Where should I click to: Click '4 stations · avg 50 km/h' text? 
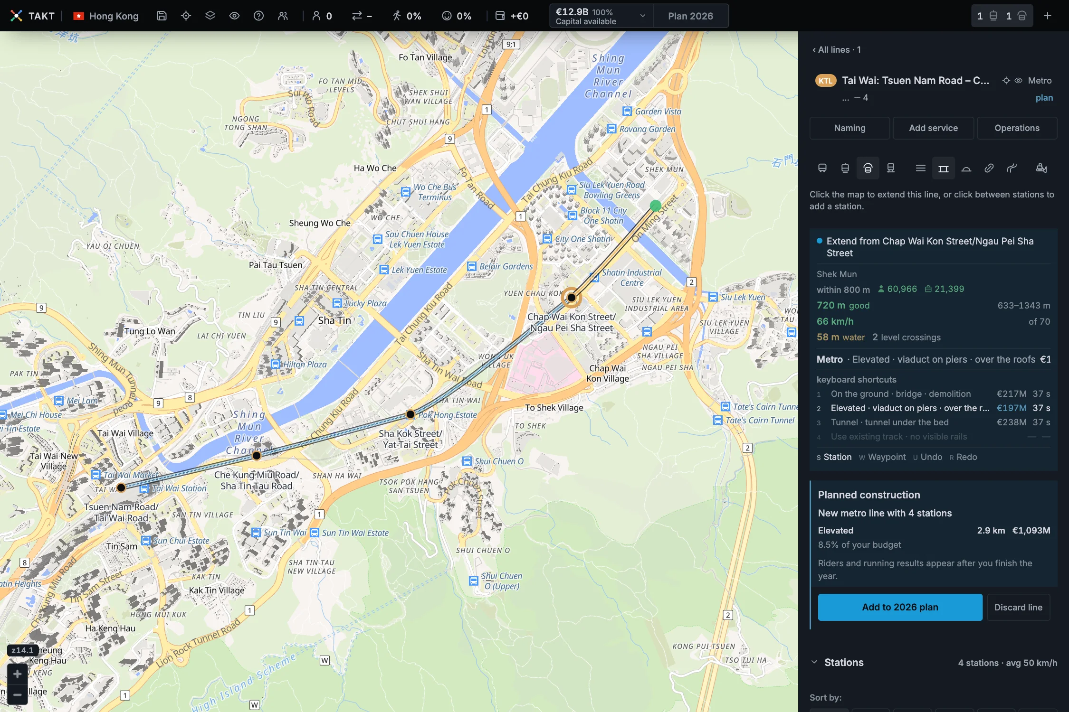point(1007,663)
